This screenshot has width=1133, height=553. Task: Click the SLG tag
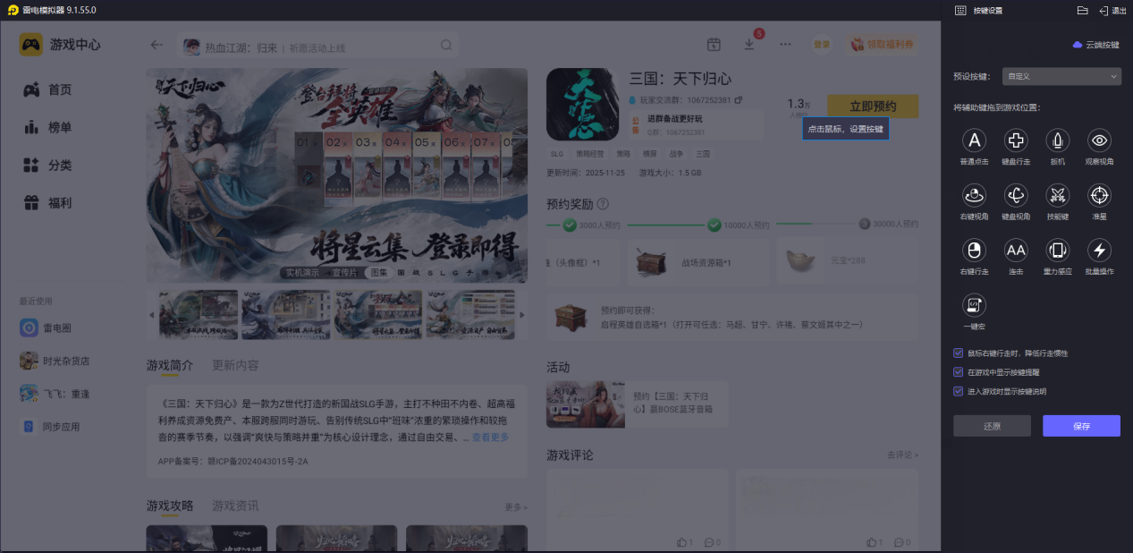point(557,154)
